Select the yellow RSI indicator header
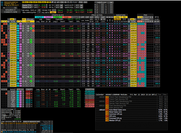 (124, 17)
